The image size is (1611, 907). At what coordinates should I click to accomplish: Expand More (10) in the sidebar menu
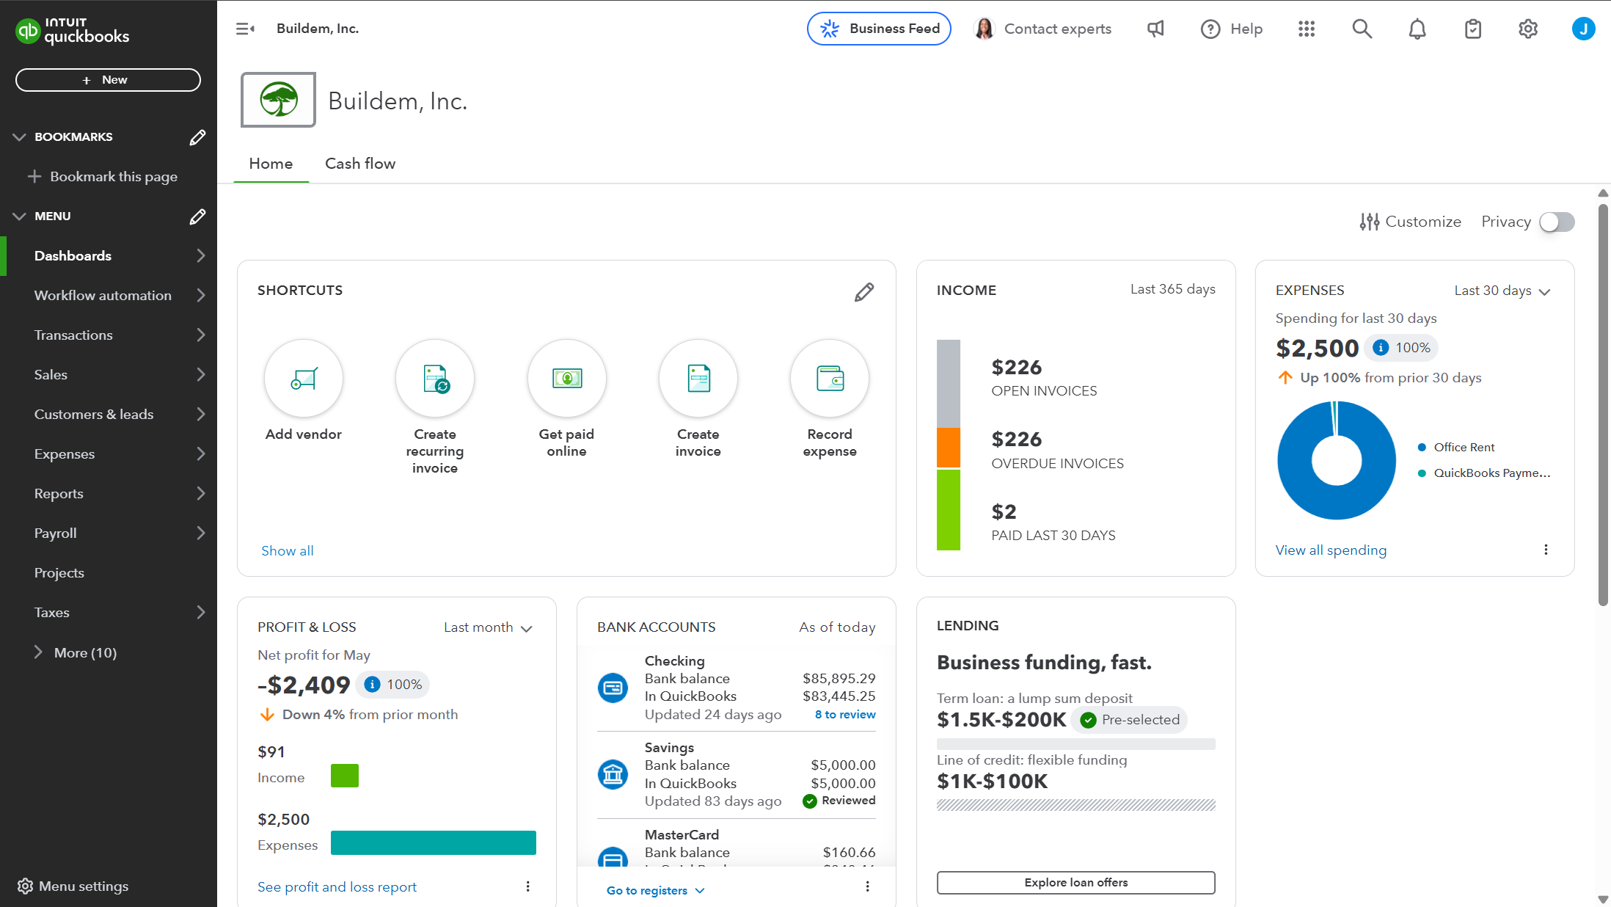[87, 652]
